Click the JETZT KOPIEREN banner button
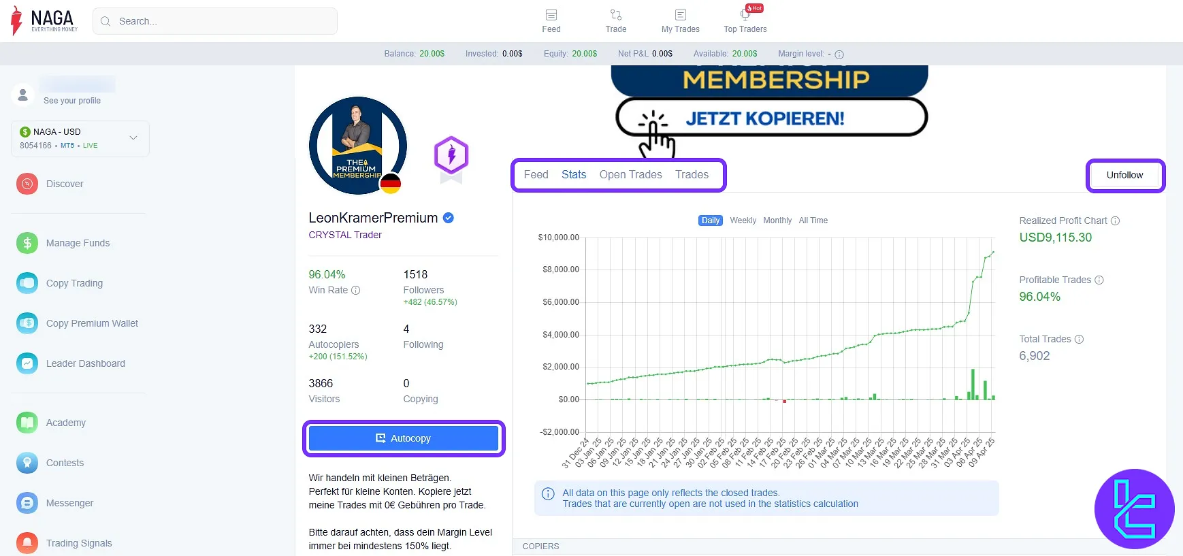The width and height of the screenshot is (1183, 556). click(771, 118)
